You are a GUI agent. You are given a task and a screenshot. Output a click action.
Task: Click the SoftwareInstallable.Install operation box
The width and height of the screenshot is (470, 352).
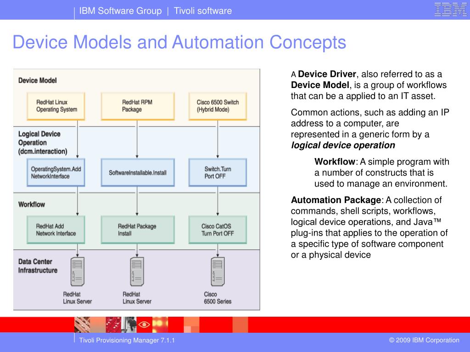click(138, 172)
